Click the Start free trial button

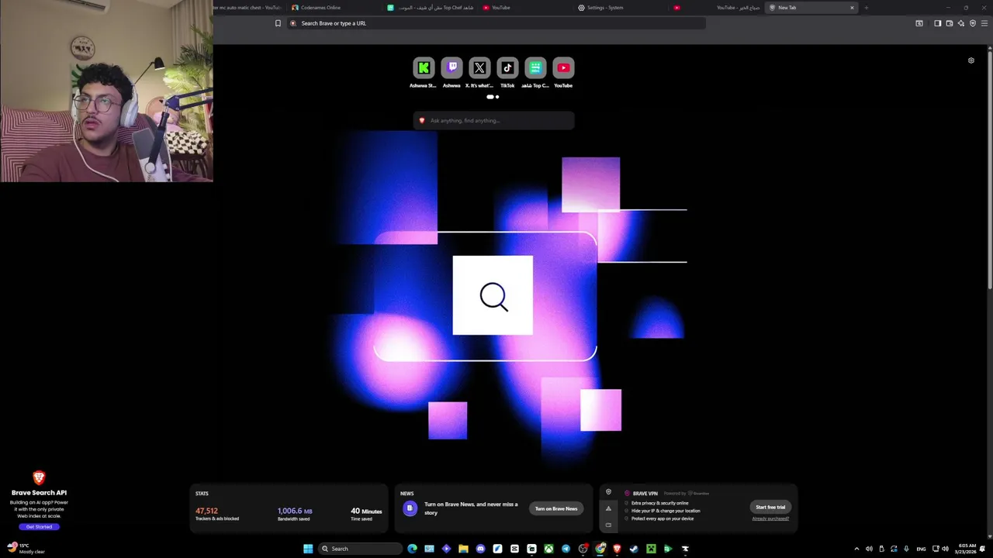(770, 507)
